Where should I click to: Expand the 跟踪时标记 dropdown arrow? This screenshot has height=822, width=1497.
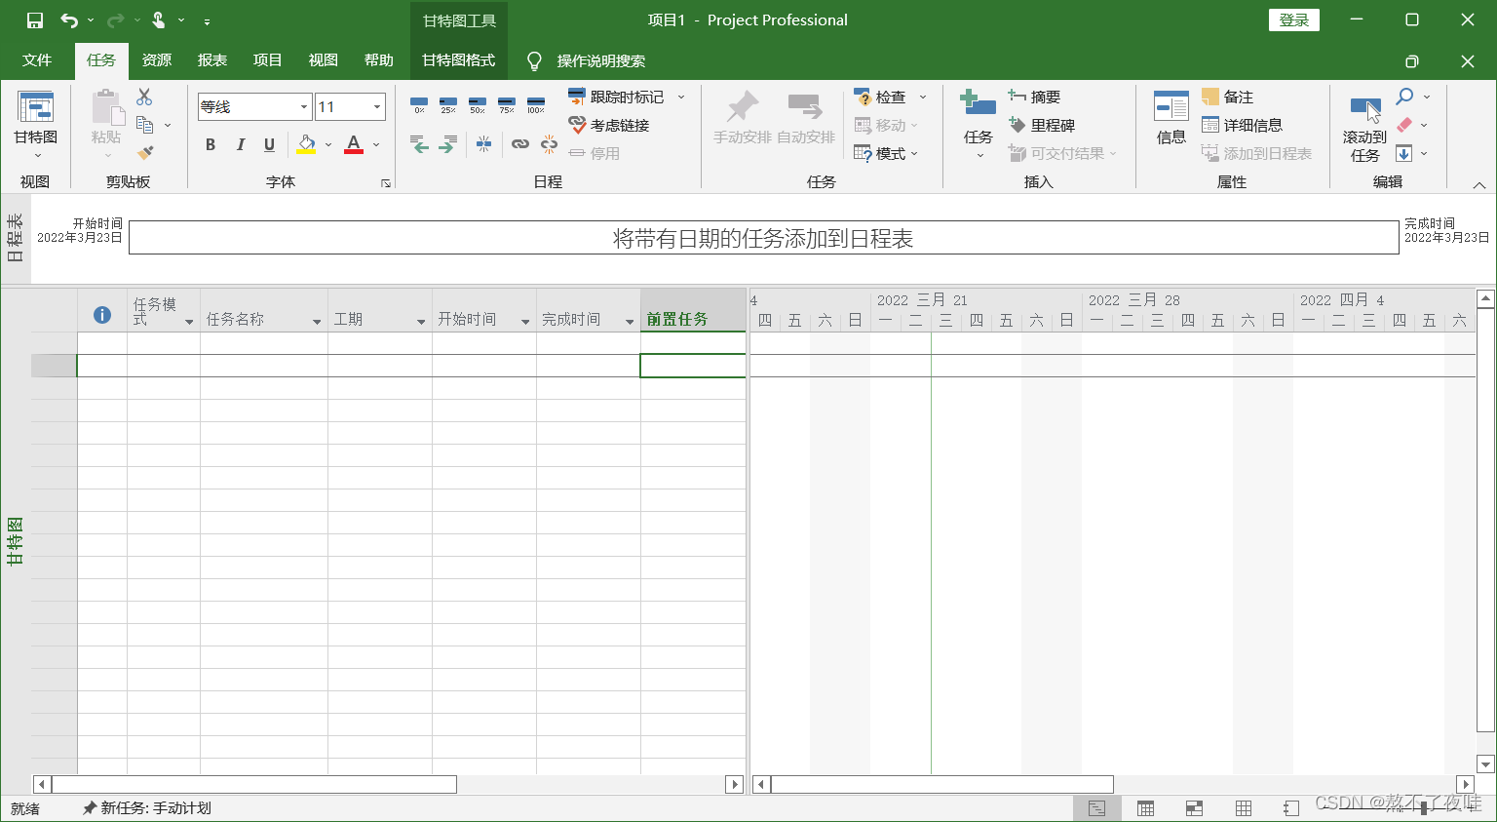(681, 97)
